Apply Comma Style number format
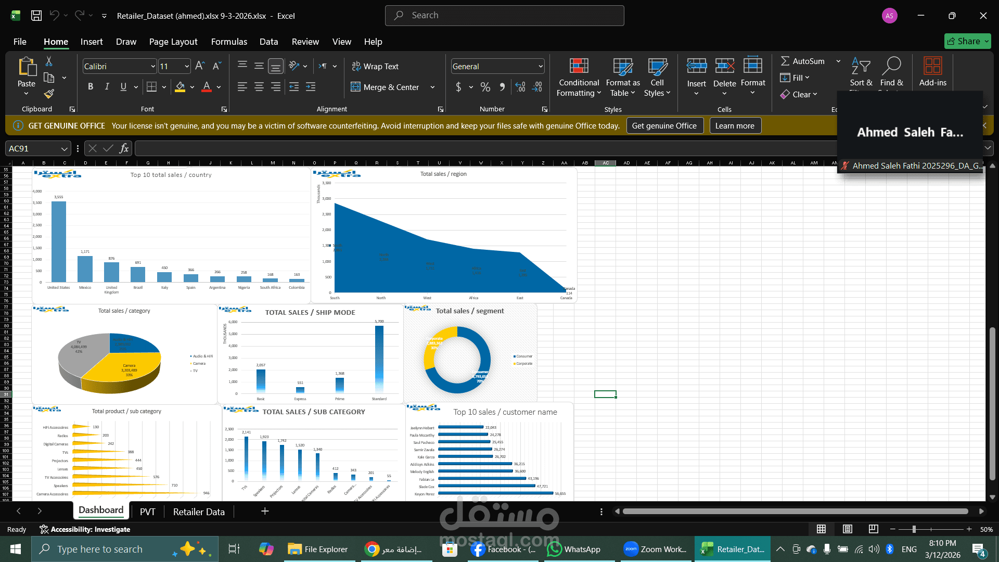The width and height of the screenshot is (999, 562). 502,87
